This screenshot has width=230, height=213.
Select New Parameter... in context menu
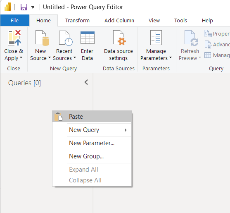tap(92, 143)
